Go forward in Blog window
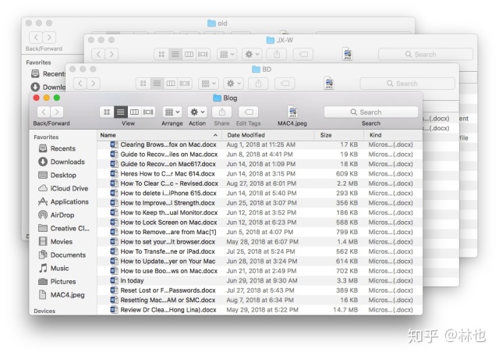Screen dimensions: 499x356 coord(57,112)
